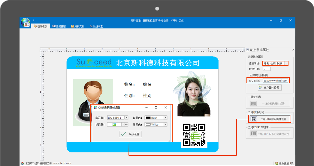
Task: Confirm with the 确认设置 button
Action: pos(131,134)
